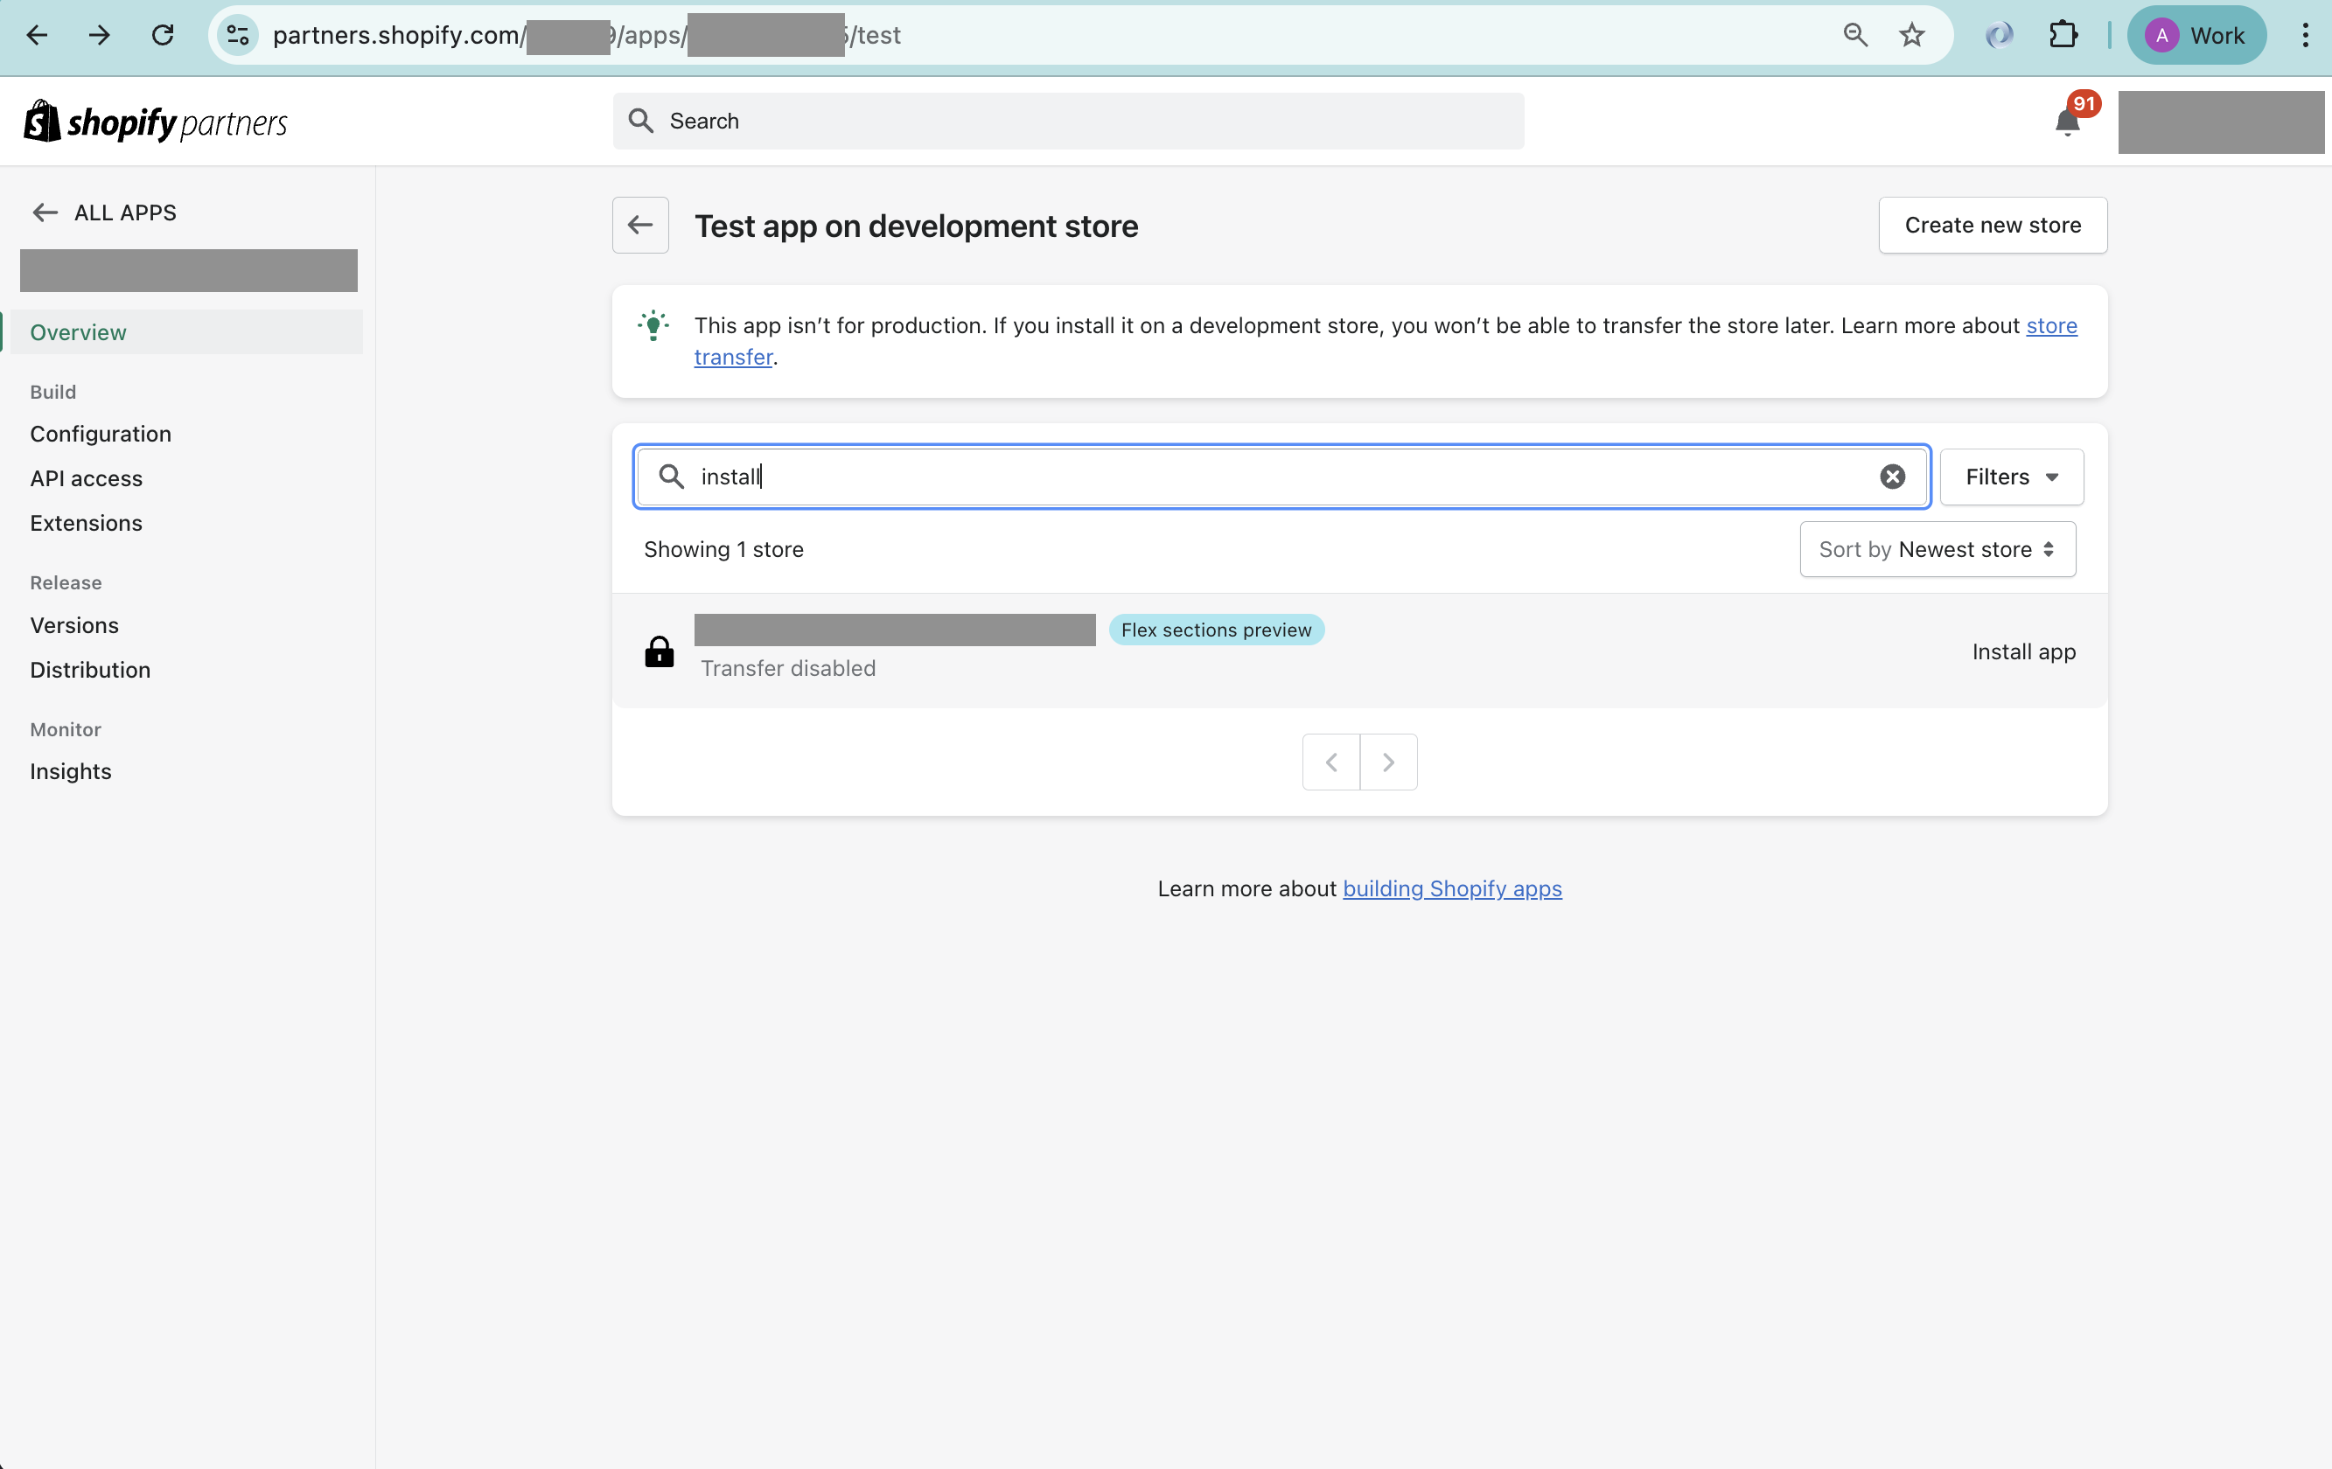2332x1469 pixels.
Task: Open Sort by Newest store dropdown
Action: pos(1937,549)
